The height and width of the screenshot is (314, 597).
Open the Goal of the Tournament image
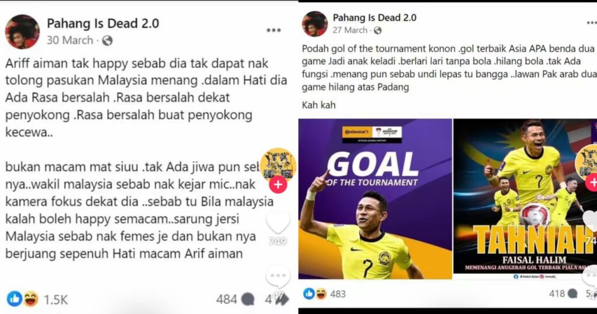click(x=375, y=199)
